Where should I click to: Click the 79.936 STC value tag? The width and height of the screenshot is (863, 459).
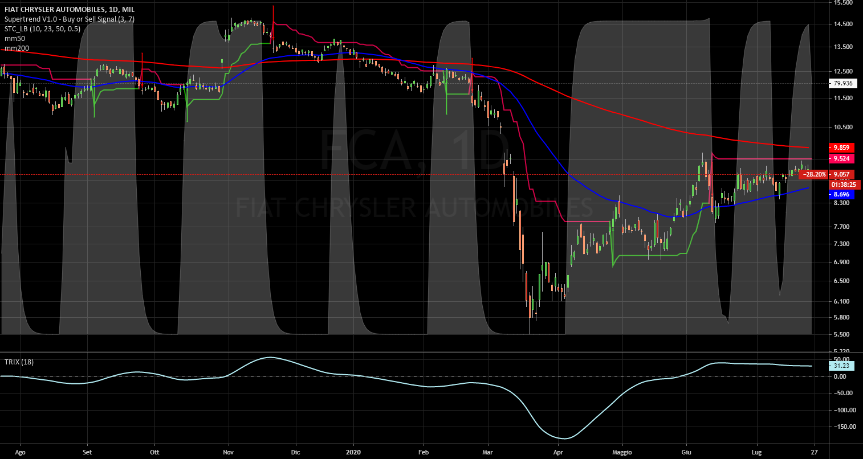click(842, 83)
